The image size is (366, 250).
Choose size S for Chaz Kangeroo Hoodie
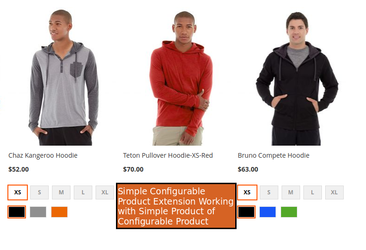(39, 192)
